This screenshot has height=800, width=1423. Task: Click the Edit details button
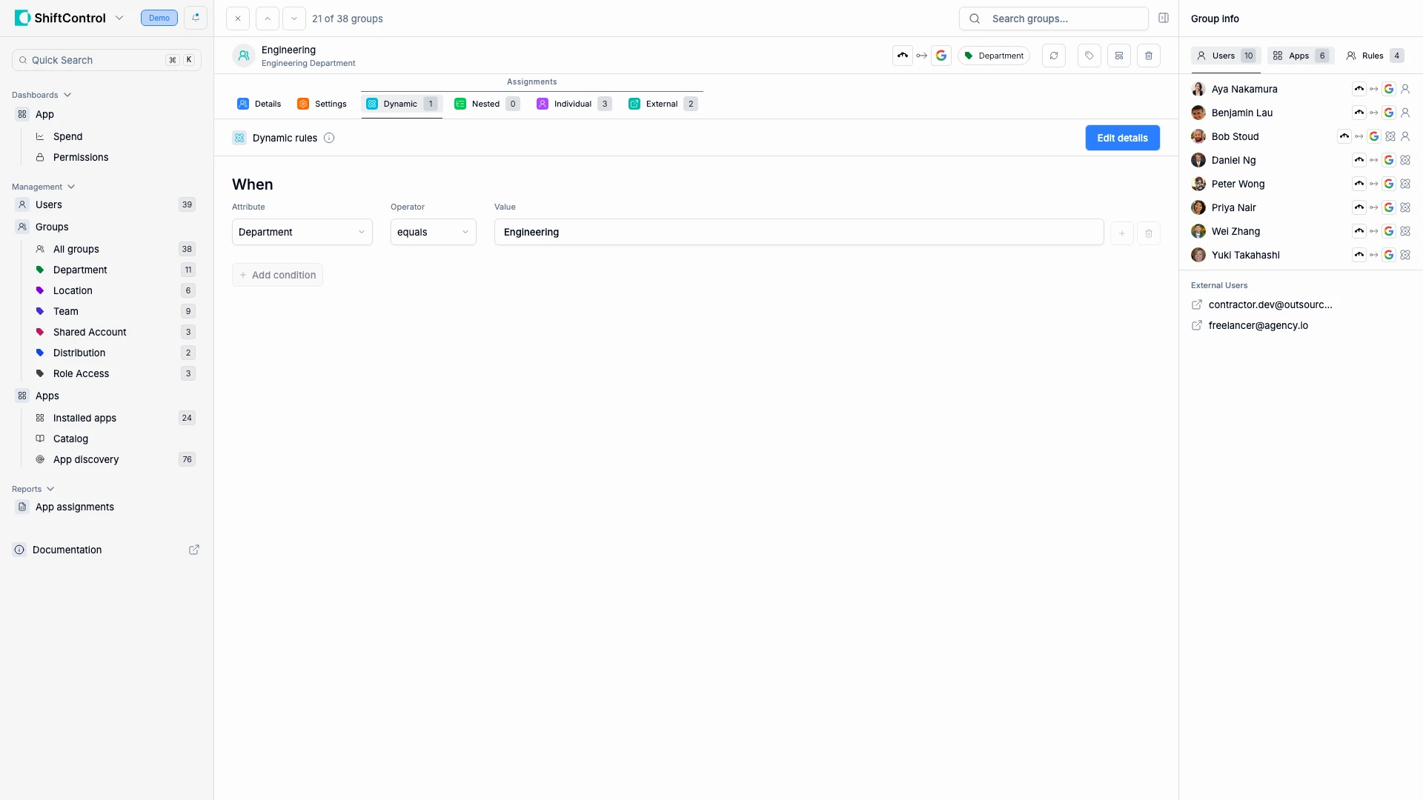click(x=1122, y=138)
